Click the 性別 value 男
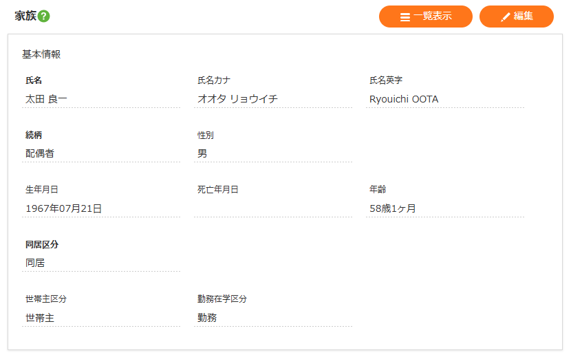Screen dimensions: 571x357 tap(202, 153)
